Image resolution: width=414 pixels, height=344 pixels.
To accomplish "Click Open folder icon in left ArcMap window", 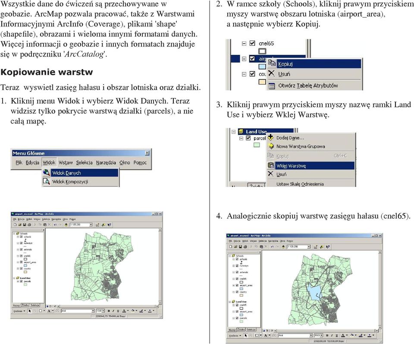I will [20, 225].
